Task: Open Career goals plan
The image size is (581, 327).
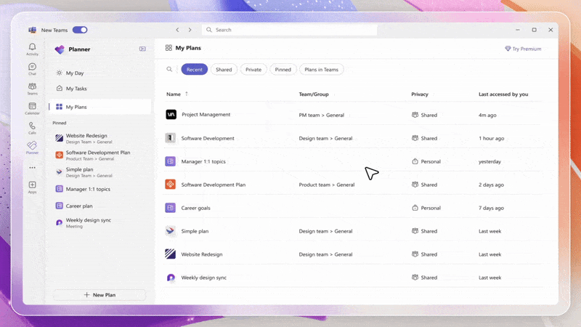Action: [x=354, y=208]
